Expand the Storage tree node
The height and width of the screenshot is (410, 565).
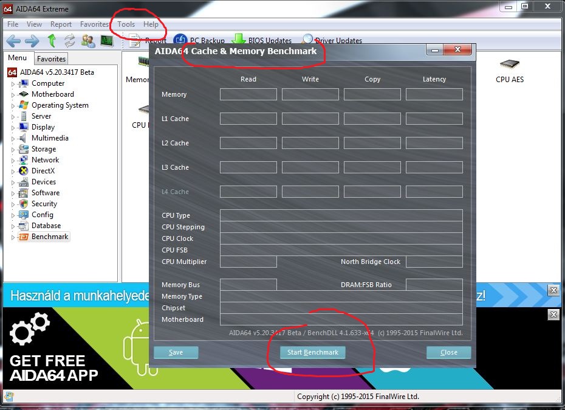(x=13, y=150)
